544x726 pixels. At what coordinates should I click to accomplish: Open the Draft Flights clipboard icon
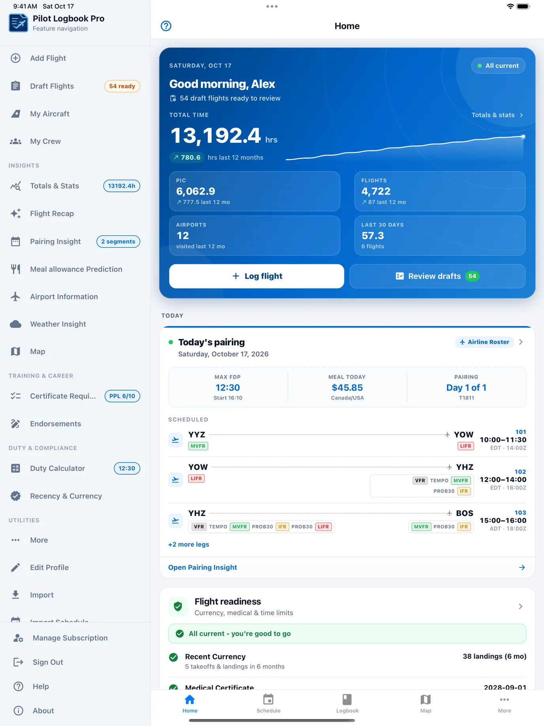[x=15, y=86]
